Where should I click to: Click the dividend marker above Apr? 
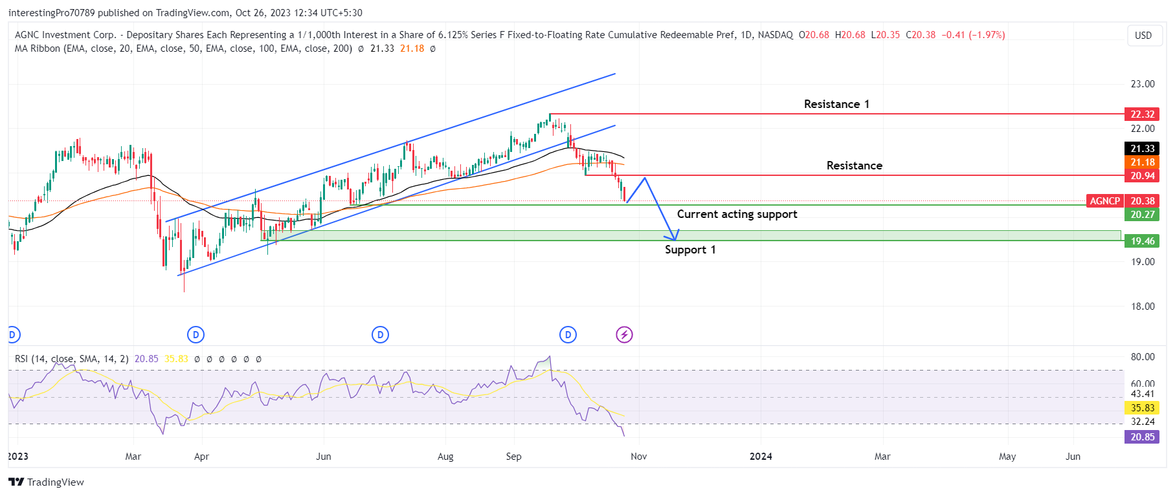(x=196, y=335)
